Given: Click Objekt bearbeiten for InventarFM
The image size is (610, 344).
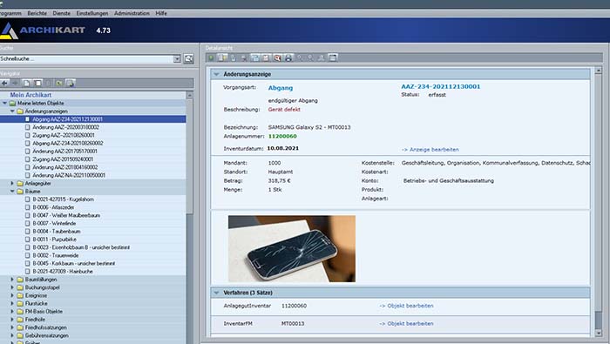Looking at the screenshot, I should [x=406, y=323].
